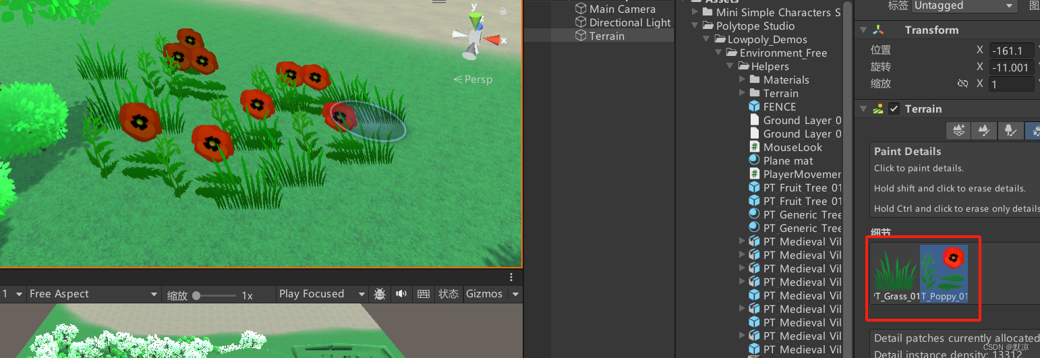
Task: Collapse the Environment_Free folder arrow
Action: coord(720,53)
